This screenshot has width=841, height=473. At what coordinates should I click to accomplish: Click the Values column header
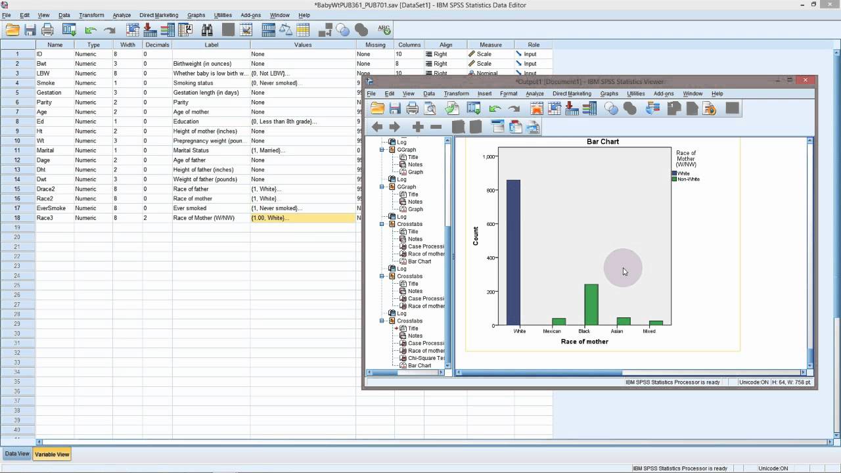click(303, 45)
